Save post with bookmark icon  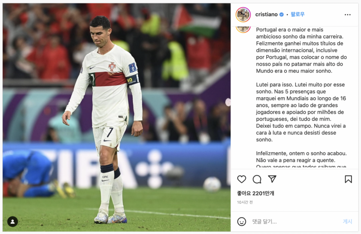(348, 179)
